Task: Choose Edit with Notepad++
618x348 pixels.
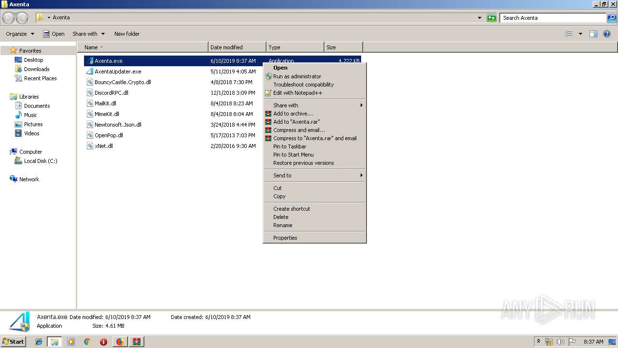Action: [315, 93]
